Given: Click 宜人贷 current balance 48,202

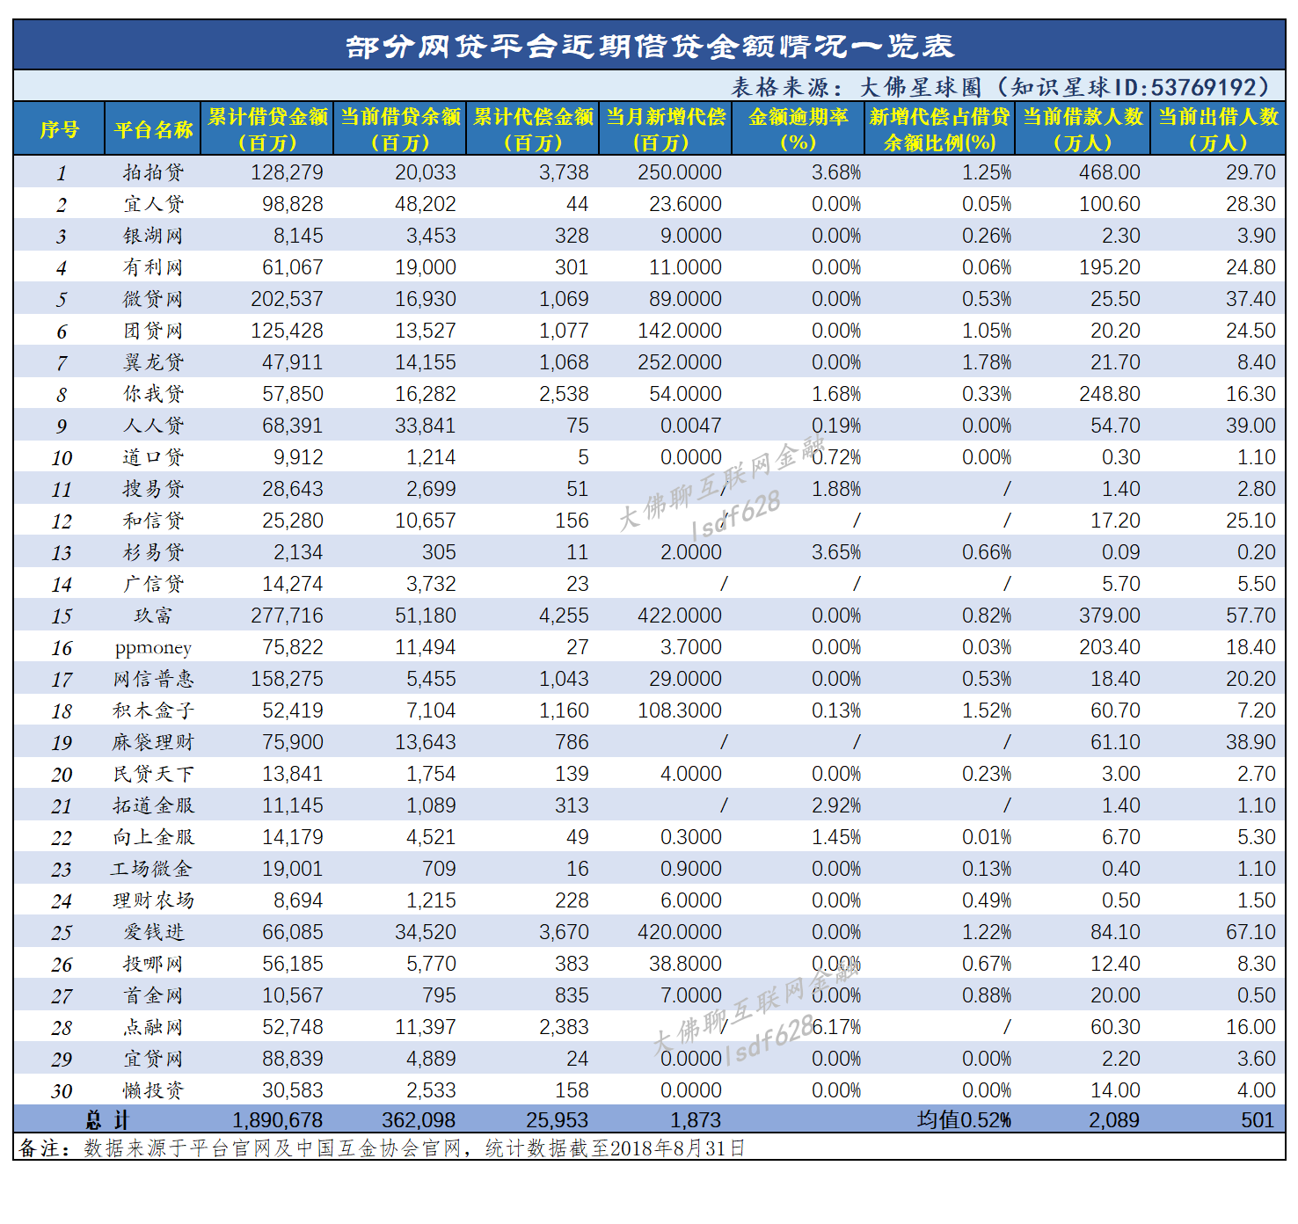Looking at the screenshot, I should point(425,204).
